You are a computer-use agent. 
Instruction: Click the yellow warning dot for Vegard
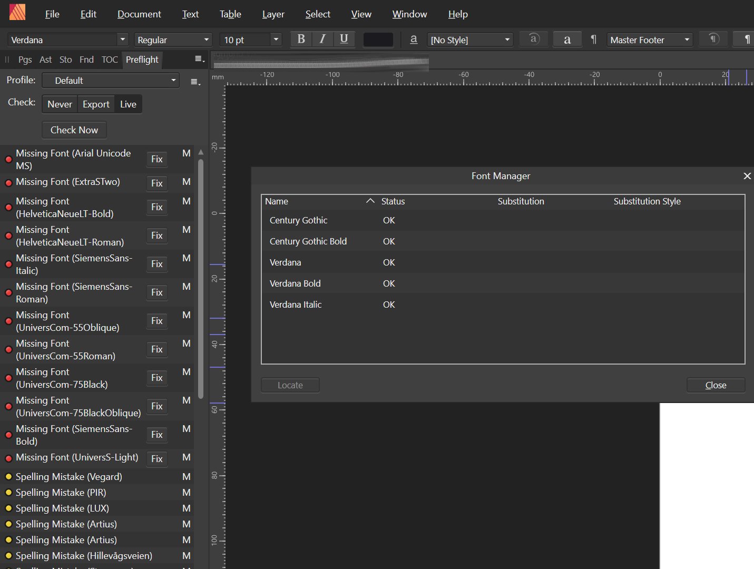8,476
